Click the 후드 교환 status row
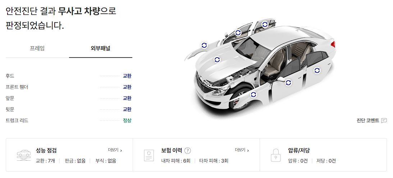This screenshot has width=393, height=178. pos(68,76)
